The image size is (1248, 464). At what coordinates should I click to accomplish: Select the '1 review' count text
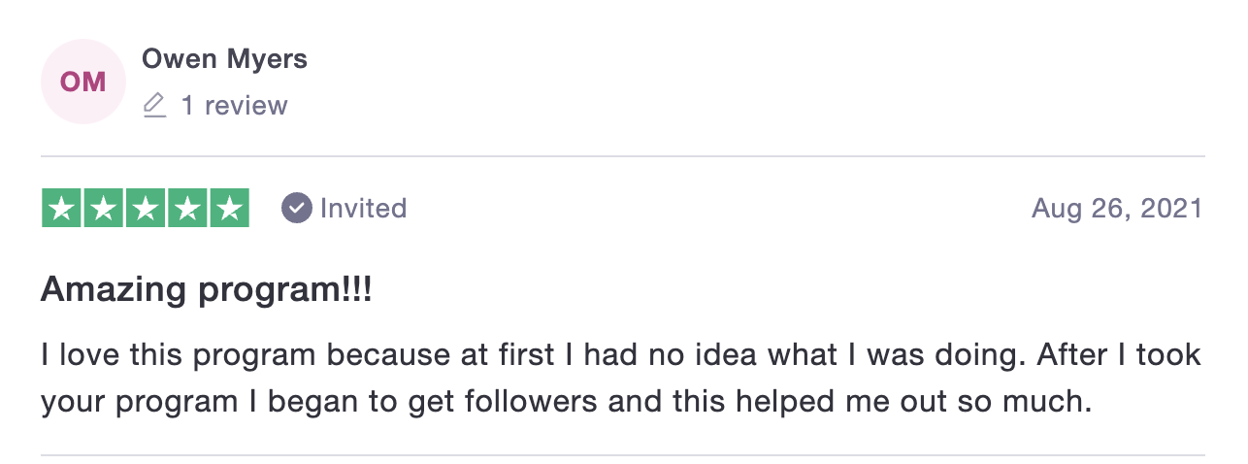pos(234,105)
